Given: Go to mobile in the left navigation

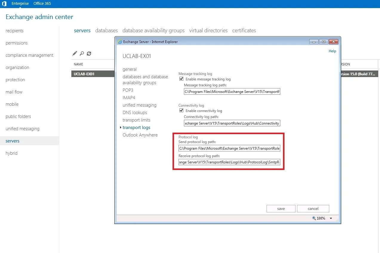Looking at the screenshot, I should pos(12,104).
